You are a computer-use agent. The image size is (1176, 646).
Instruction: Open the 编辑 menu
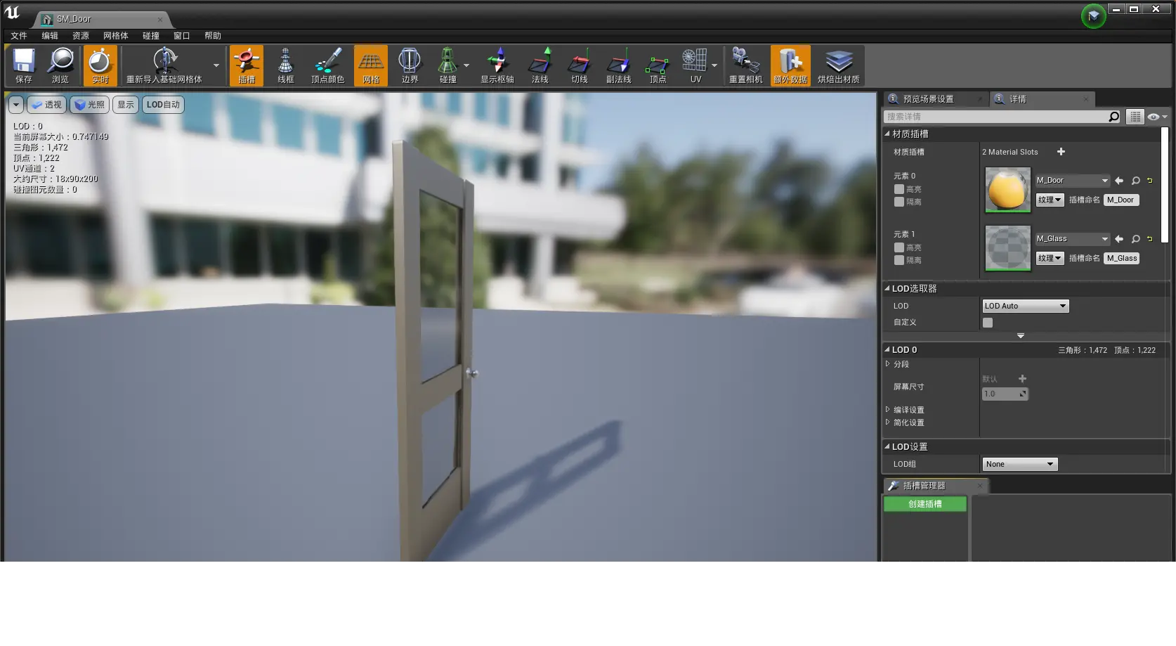pos(50,36)
